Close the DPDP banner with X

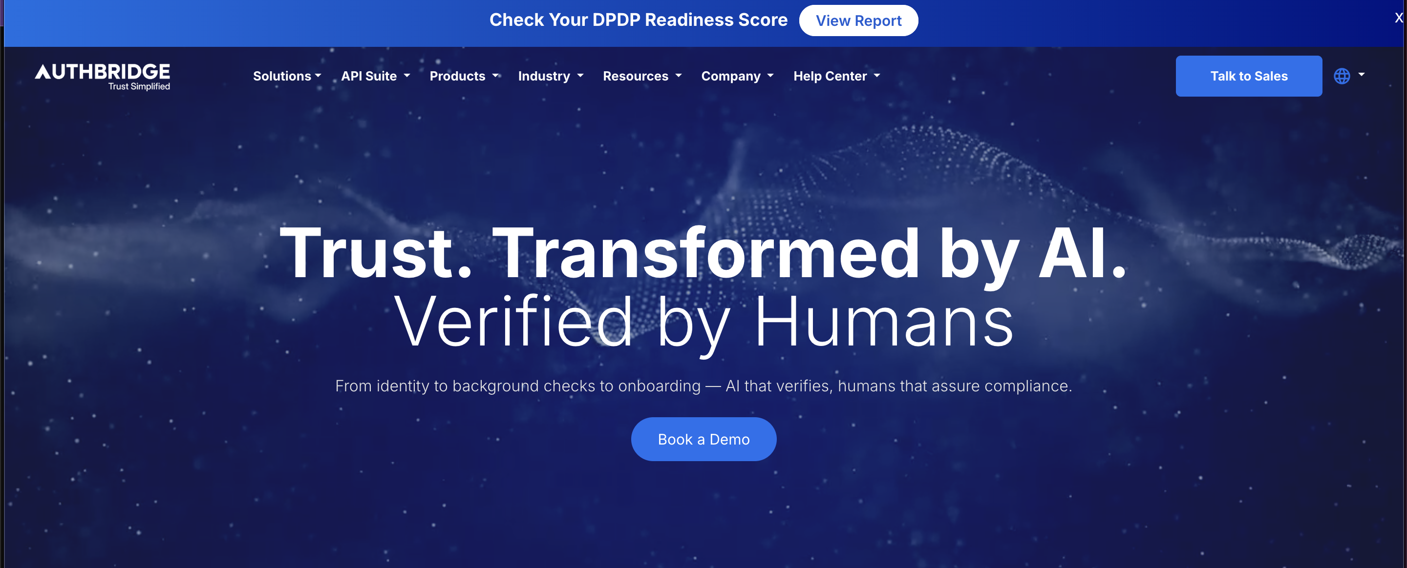pos(1399,18)
